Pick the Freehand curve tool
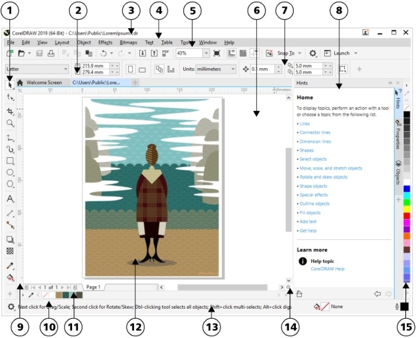The height and width of the screenshot is (338, 416). tap(10, 138)
